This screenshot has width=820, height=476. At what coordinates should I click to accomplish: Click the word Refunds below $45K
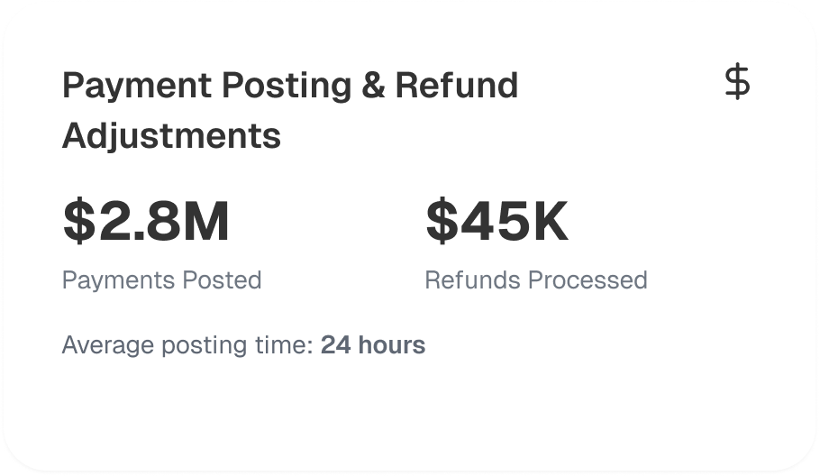point(472,279)
